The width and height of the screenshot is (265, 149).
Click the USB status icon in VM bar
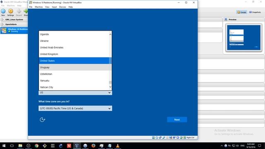coord(164,137)
